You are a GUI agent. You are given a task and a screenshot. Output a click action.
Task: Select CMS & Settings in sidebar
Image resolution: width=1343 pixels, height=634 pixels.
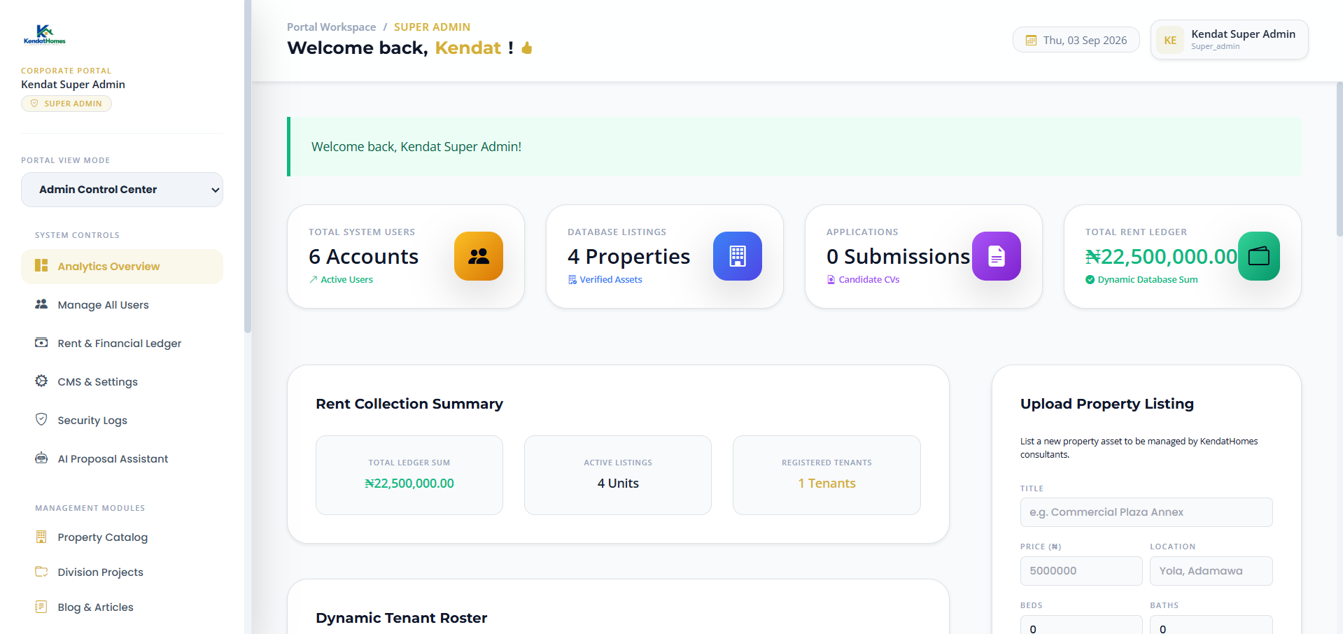(x=122, y=382)
